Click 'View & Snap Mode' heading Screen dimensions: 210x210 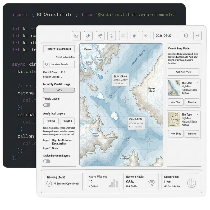click(178, 48)
